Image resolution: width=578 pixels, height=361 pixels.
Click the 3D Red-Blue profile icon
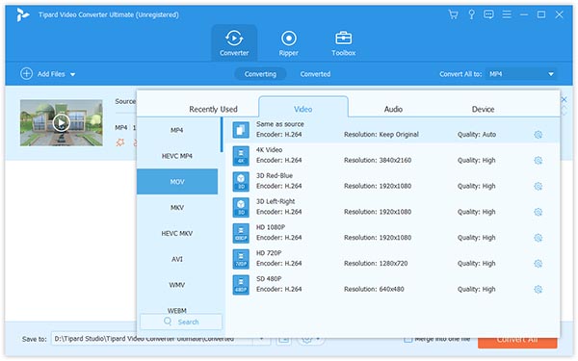point(241,181)
